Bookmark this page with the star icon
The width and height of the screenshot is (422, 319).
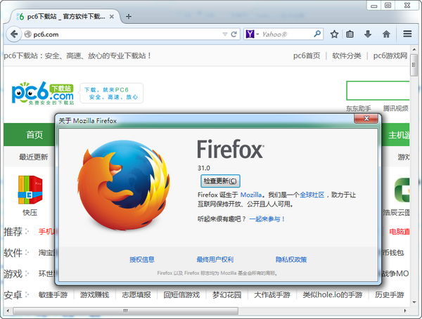pyautogui.click(x=334, y=34)
